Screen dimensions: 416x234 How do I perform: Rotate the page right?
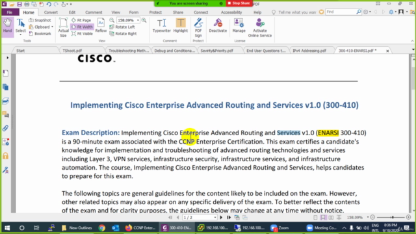tap(123, 34)
